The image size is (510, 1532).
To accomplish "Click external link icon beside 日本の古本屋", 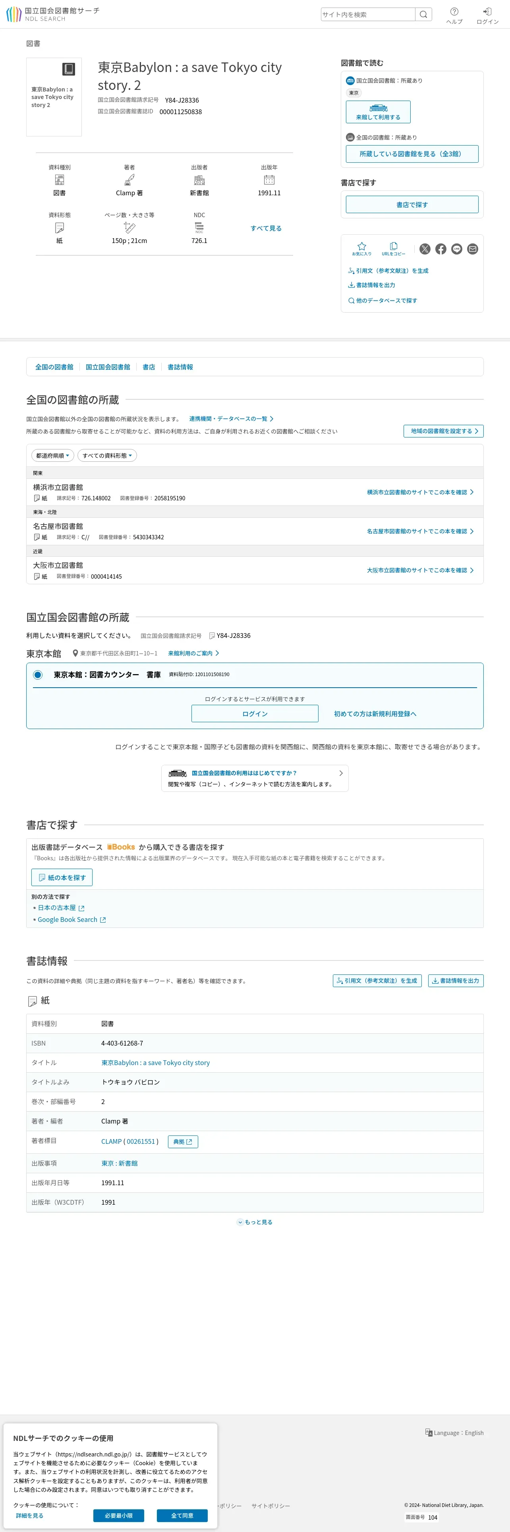I will click(81, 908).
